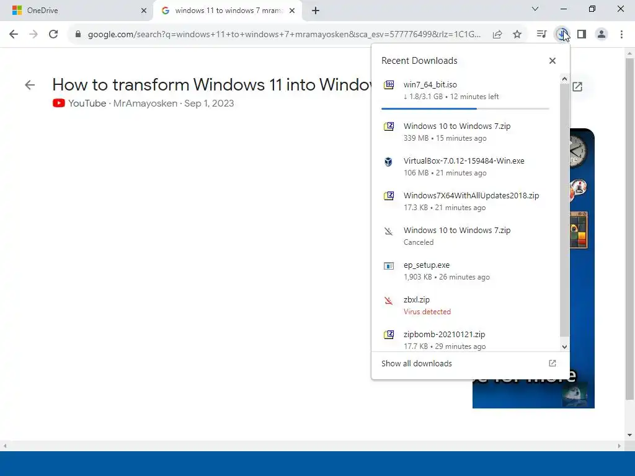Click the Recent Downloads heading
This screenshot has height=476, width=635.
(419, 61)
